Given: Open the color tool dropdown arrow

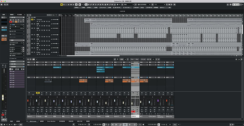Looking at the screenshot, I should point(120,5).
